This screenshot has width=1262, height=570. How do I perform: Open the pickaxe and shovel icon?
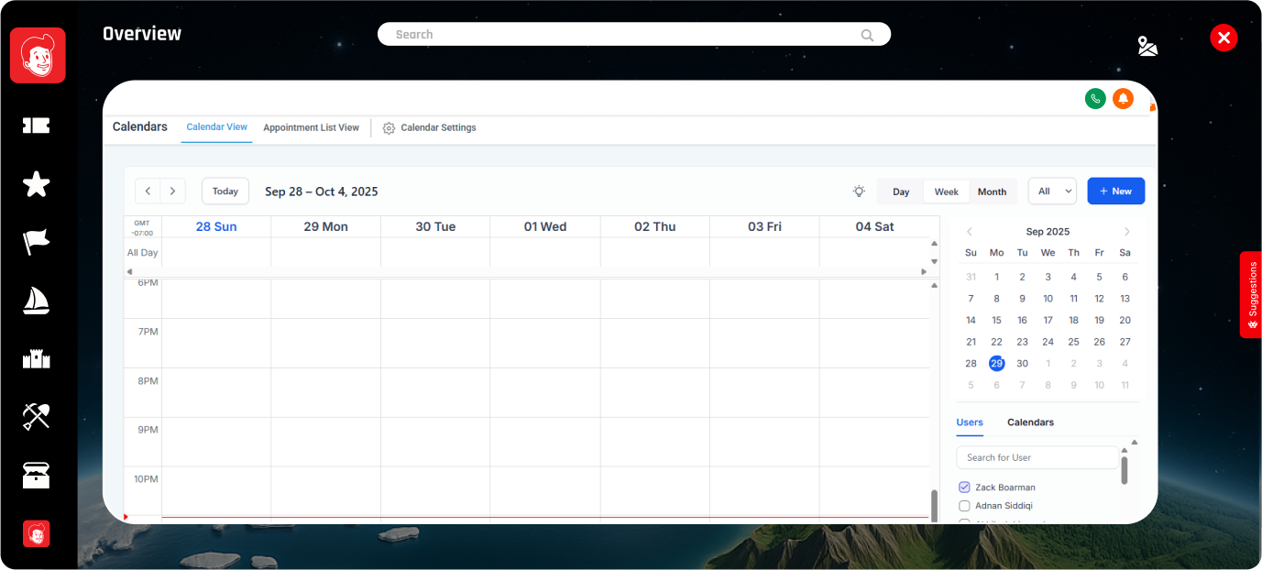click(37, 416)
